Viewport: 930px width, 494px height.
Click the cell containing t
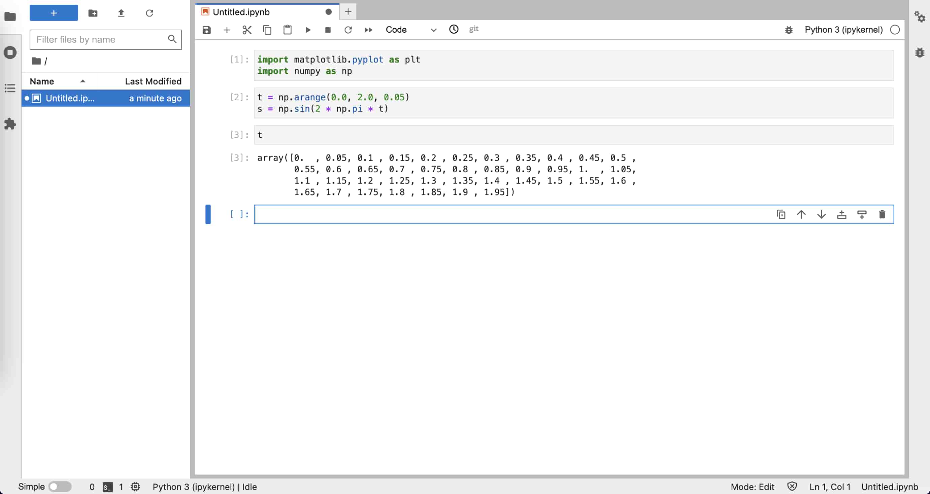tap(574, 135)
